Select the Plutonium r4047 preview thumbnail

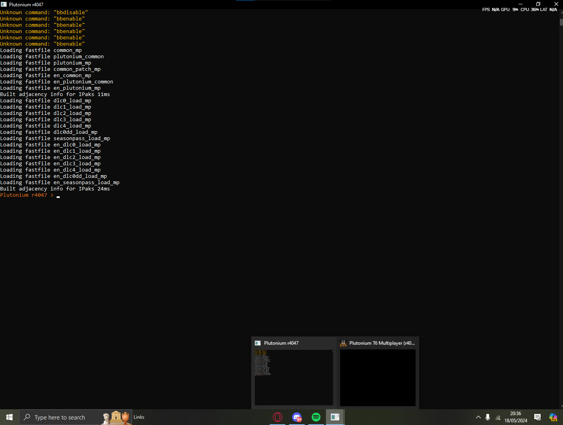click(x=294, y=377)
